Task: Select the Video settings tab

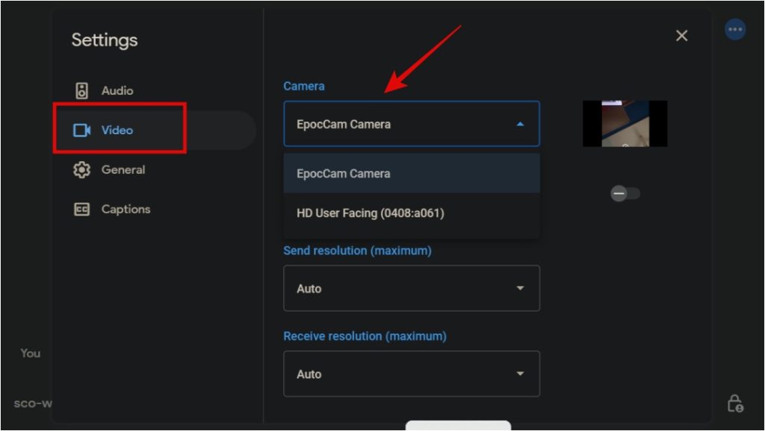Action: point(154,130)
